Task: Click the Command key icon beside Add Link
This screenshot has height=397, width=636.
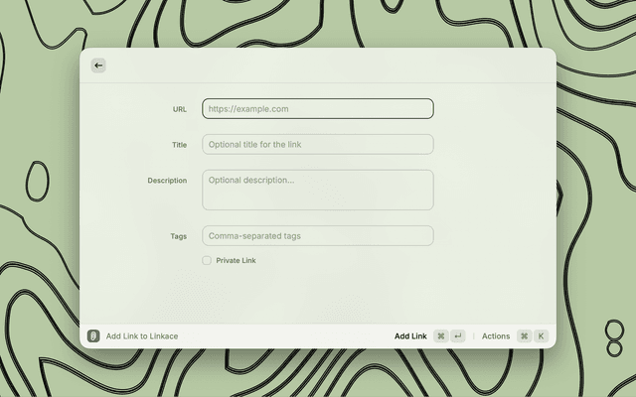Action: tap(441, 336)
